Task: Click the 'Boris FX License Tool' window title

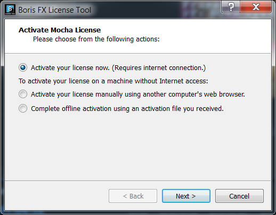Action: (x=55, y=10)
